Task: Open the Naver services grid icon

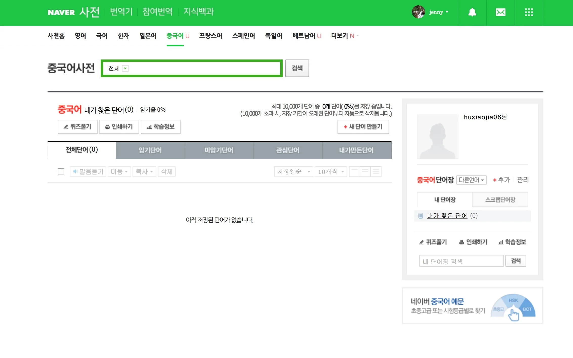Action: 529,12
